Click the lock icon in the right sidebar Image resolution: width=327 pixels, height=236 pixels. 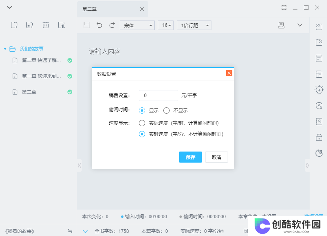point(319,137)
